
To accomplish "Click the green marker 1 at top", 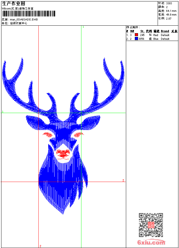I will click(x=83, y=27).
